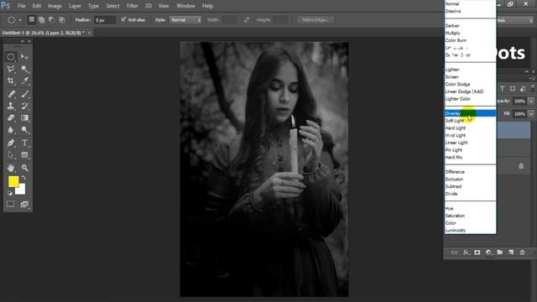Screen dimensions: 537x302
Task: Add a layer mask
Action: tap(477, 253)
